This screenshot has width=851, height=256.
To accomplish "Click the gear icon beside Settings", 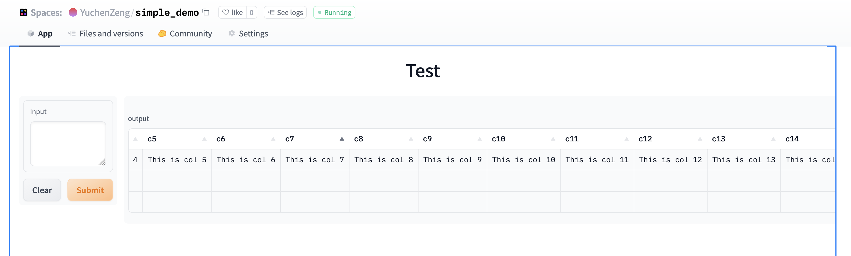I will [231, 33].
